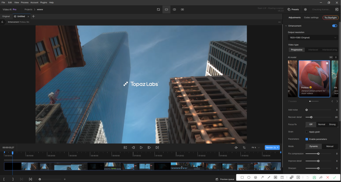
Task: Select the Adjustments tab
Action: (294, 18)
